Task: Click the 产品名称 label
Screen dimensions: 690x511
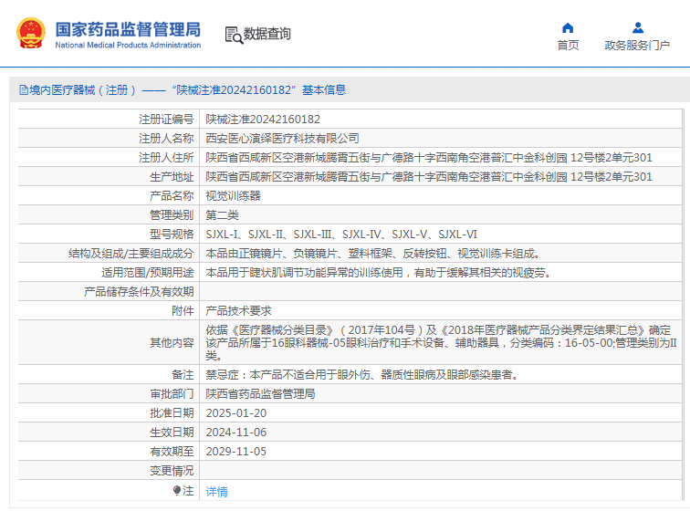Action: (172, 196)
